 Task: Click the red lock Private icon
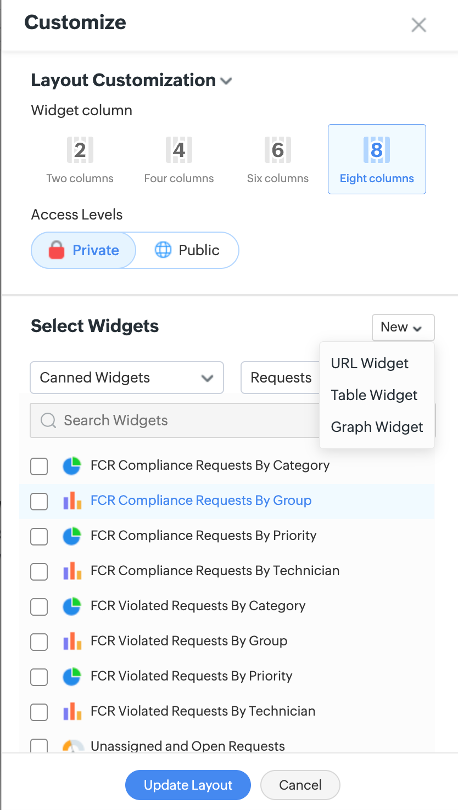[57, 250]
